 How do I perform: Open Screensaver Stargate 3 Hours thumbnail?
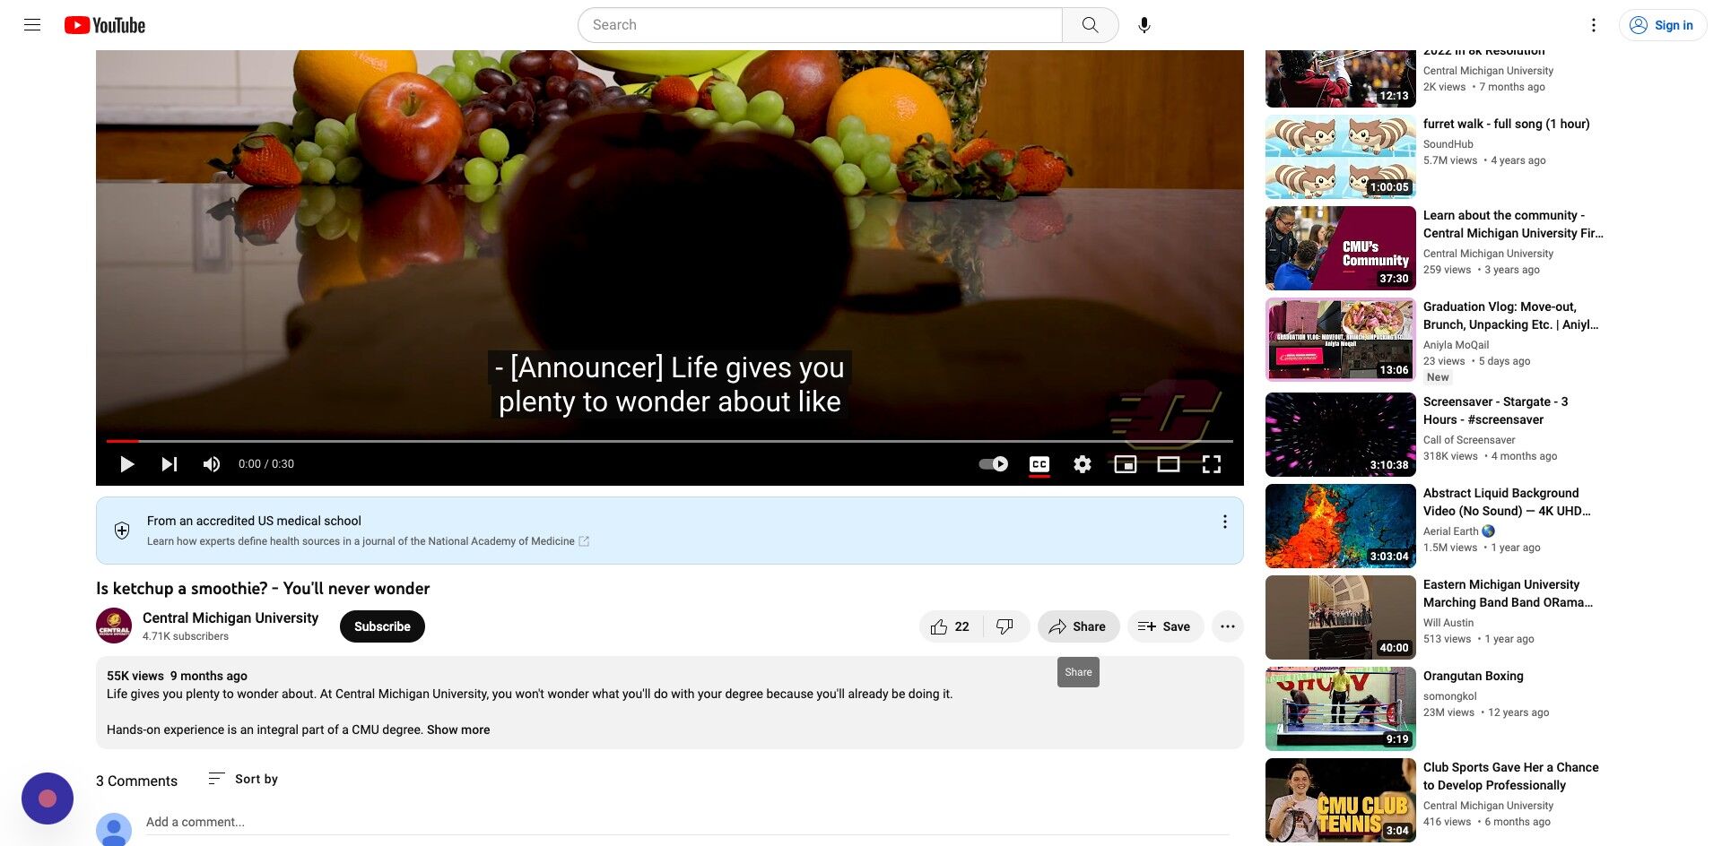tap(1340, 435)
